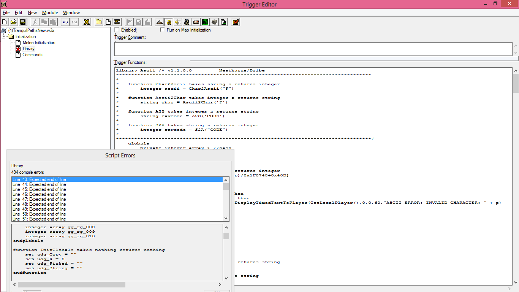519x292 pixels.
Task: Check Run on Map Initialization
Action: point(163,30)
